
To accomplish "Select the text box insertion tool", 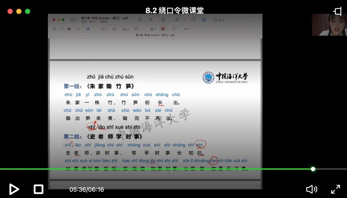I will click(x=114, y=29).
